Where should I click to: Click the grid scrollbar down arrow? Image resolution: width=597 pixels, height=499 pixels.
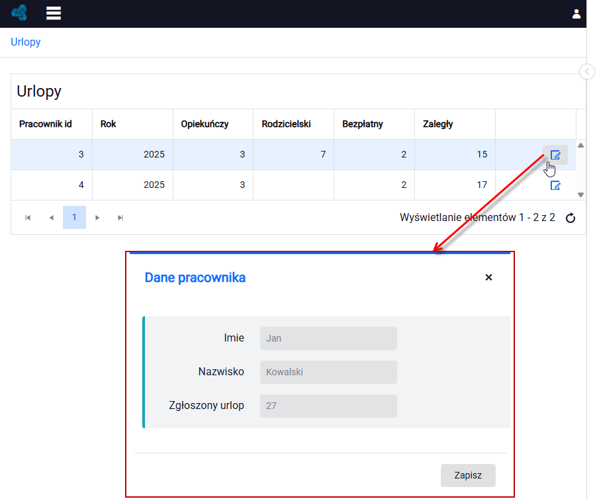coord(580,195)
